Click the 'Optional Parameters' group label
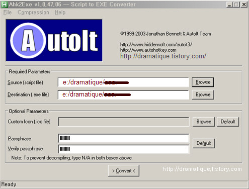The width and height of the screenshot is (249, 189). coord(29,111)
